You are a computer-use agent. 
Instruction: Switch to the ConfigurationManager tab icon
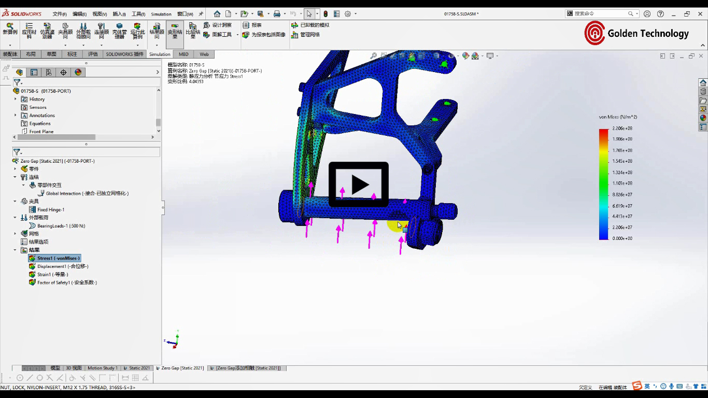pyautogui.click(x=49, y=73)
